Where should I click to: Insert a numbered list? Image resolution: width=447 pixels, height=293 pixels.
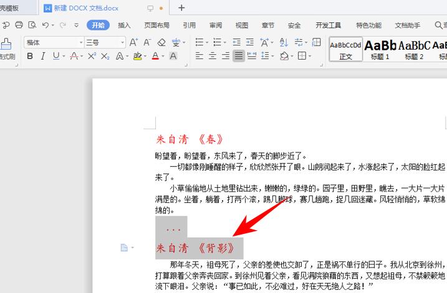coord(217,42)
